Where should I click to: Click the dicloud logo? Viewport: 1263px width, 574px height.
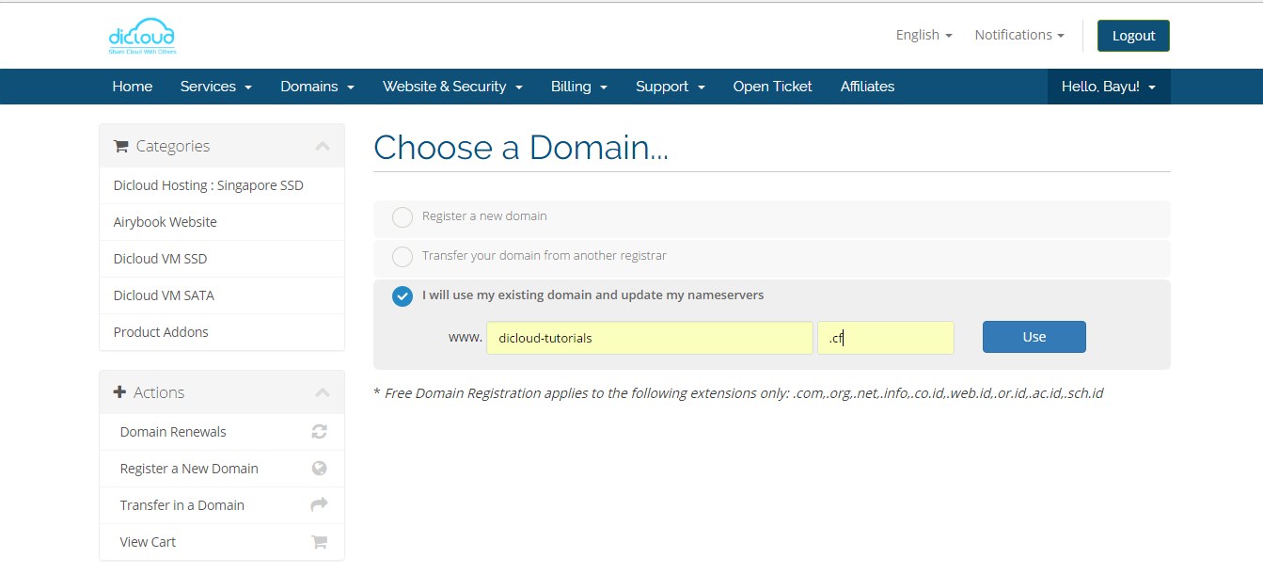pyautogui.click(x=142, y=36)
